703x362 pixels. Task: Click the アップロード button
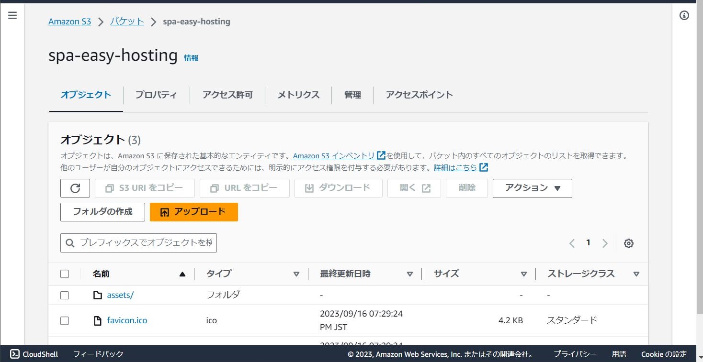coord(194,212)
